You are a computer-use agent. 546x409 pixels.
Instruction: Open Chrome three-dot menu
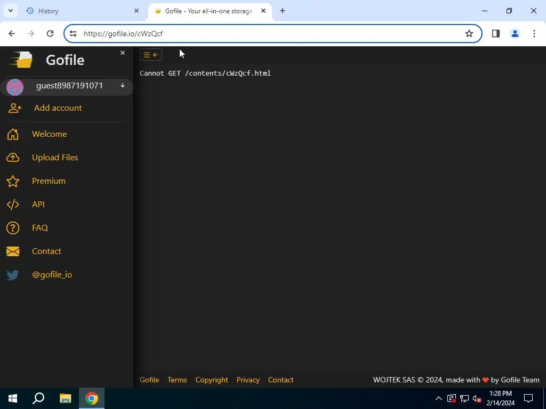click(534, 34)
